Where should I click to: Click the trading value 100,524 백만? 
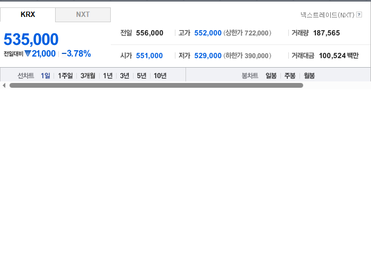tap(339, 55)
